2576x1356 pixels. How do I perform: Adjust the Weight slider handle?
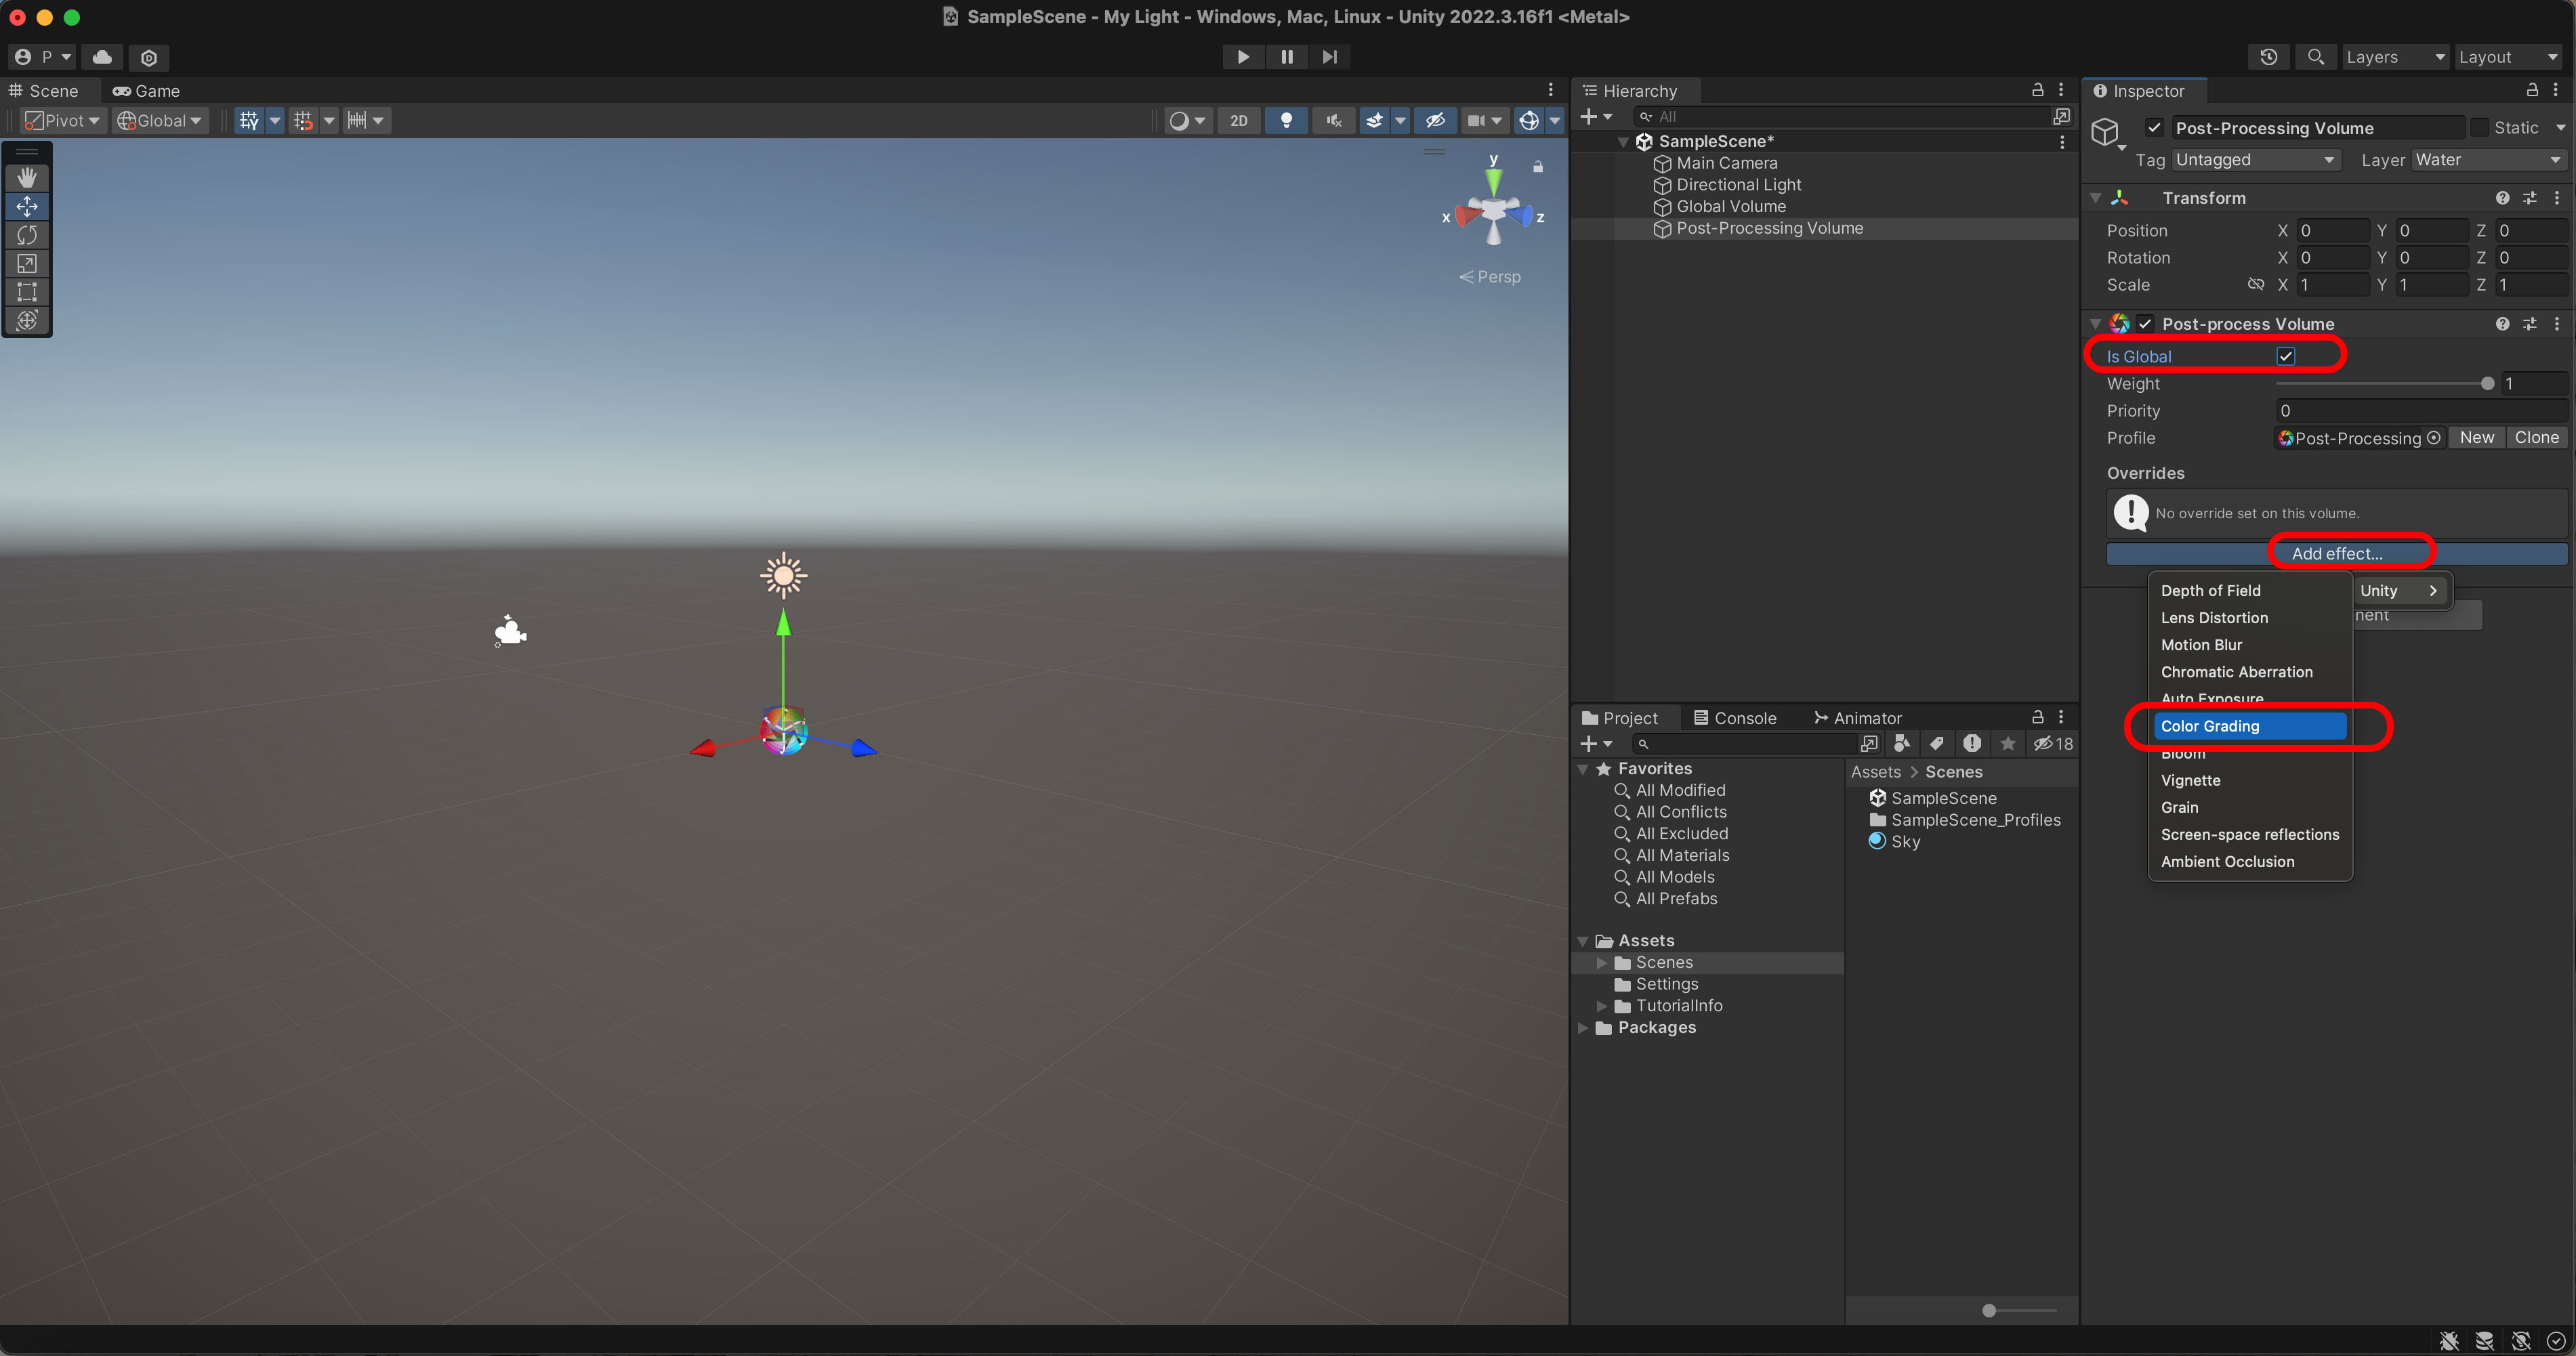2487,384
